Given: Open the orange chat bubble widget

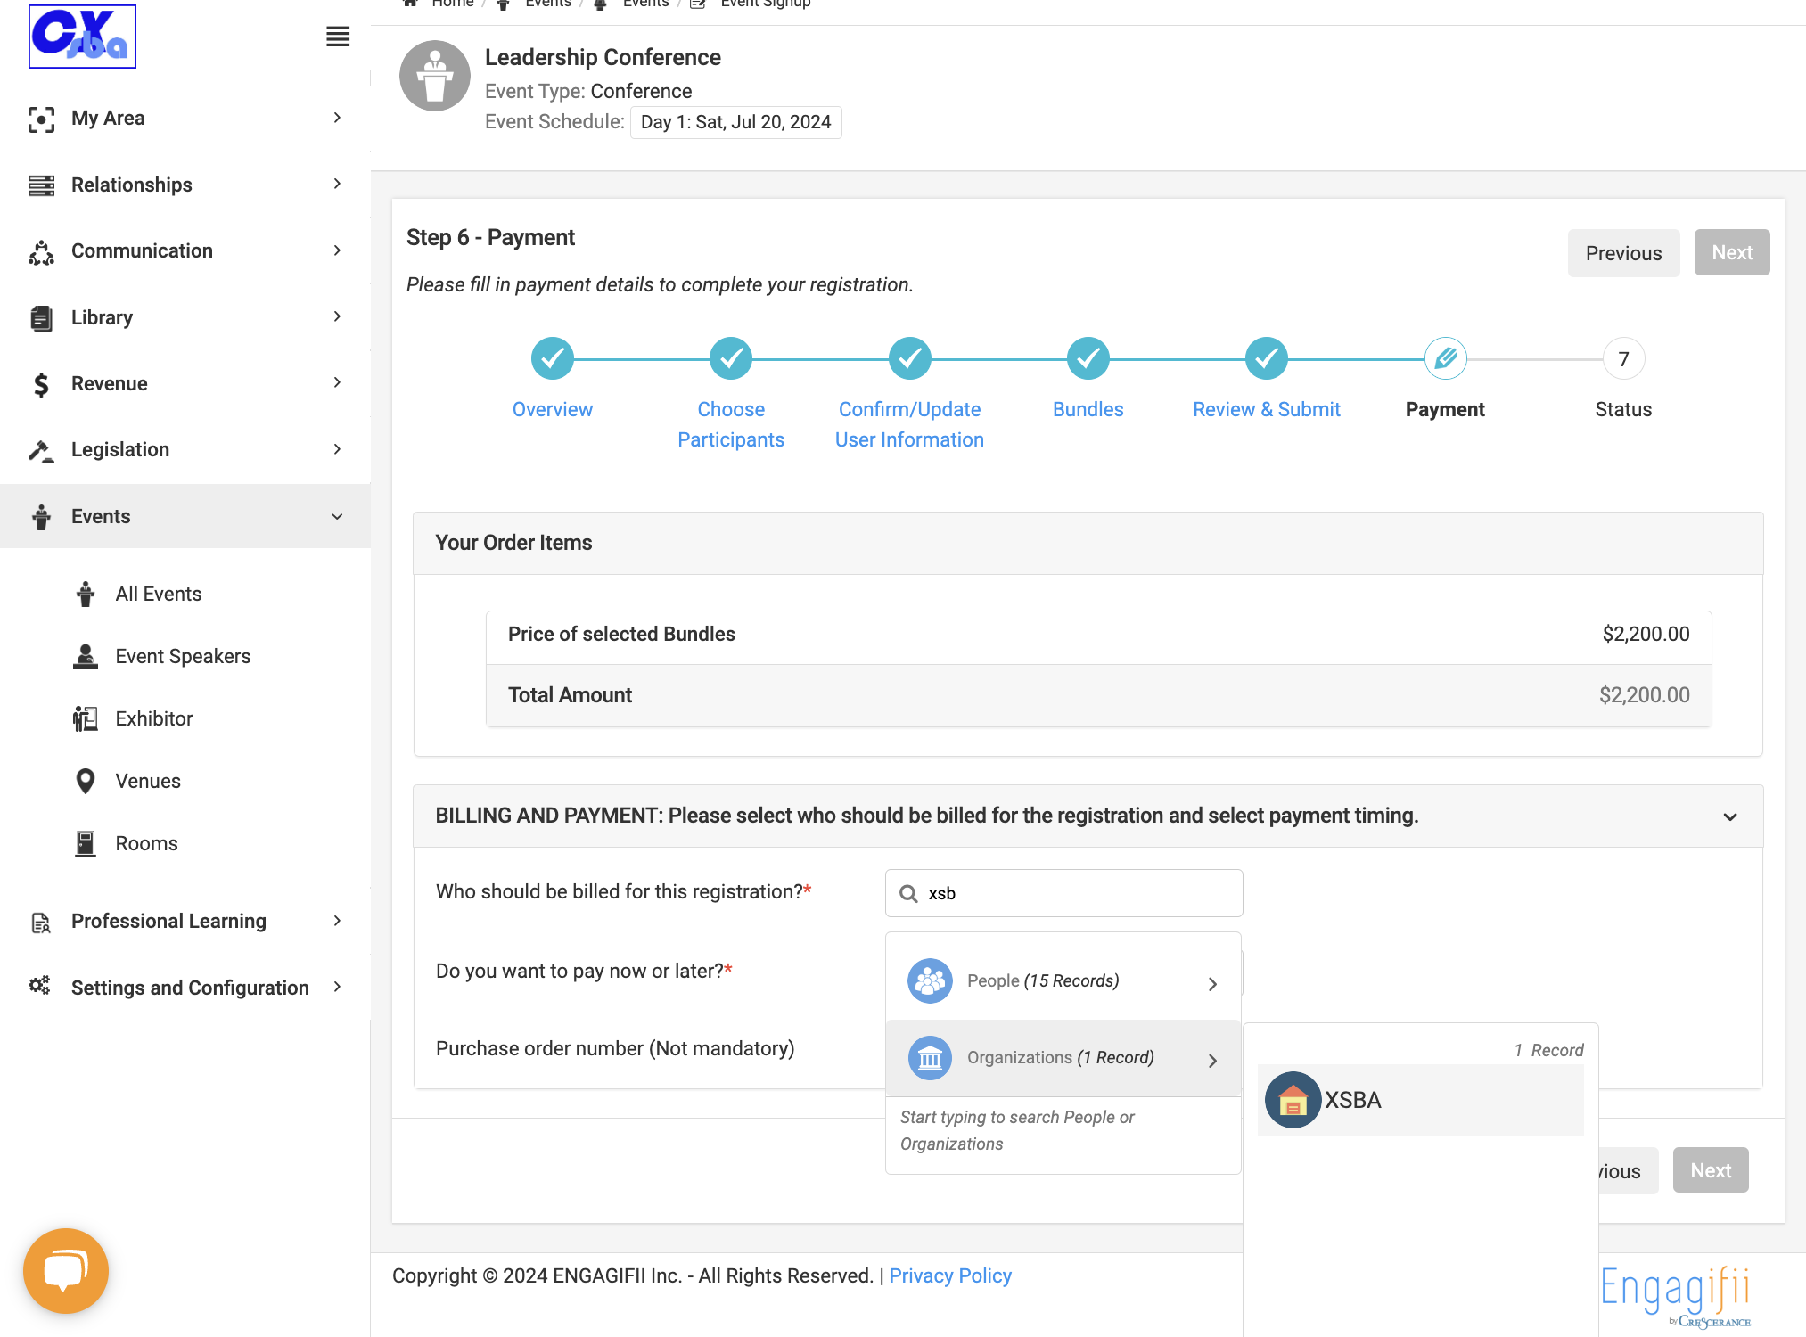Looking at the screenshot, I should click(x=66, y=1270).
